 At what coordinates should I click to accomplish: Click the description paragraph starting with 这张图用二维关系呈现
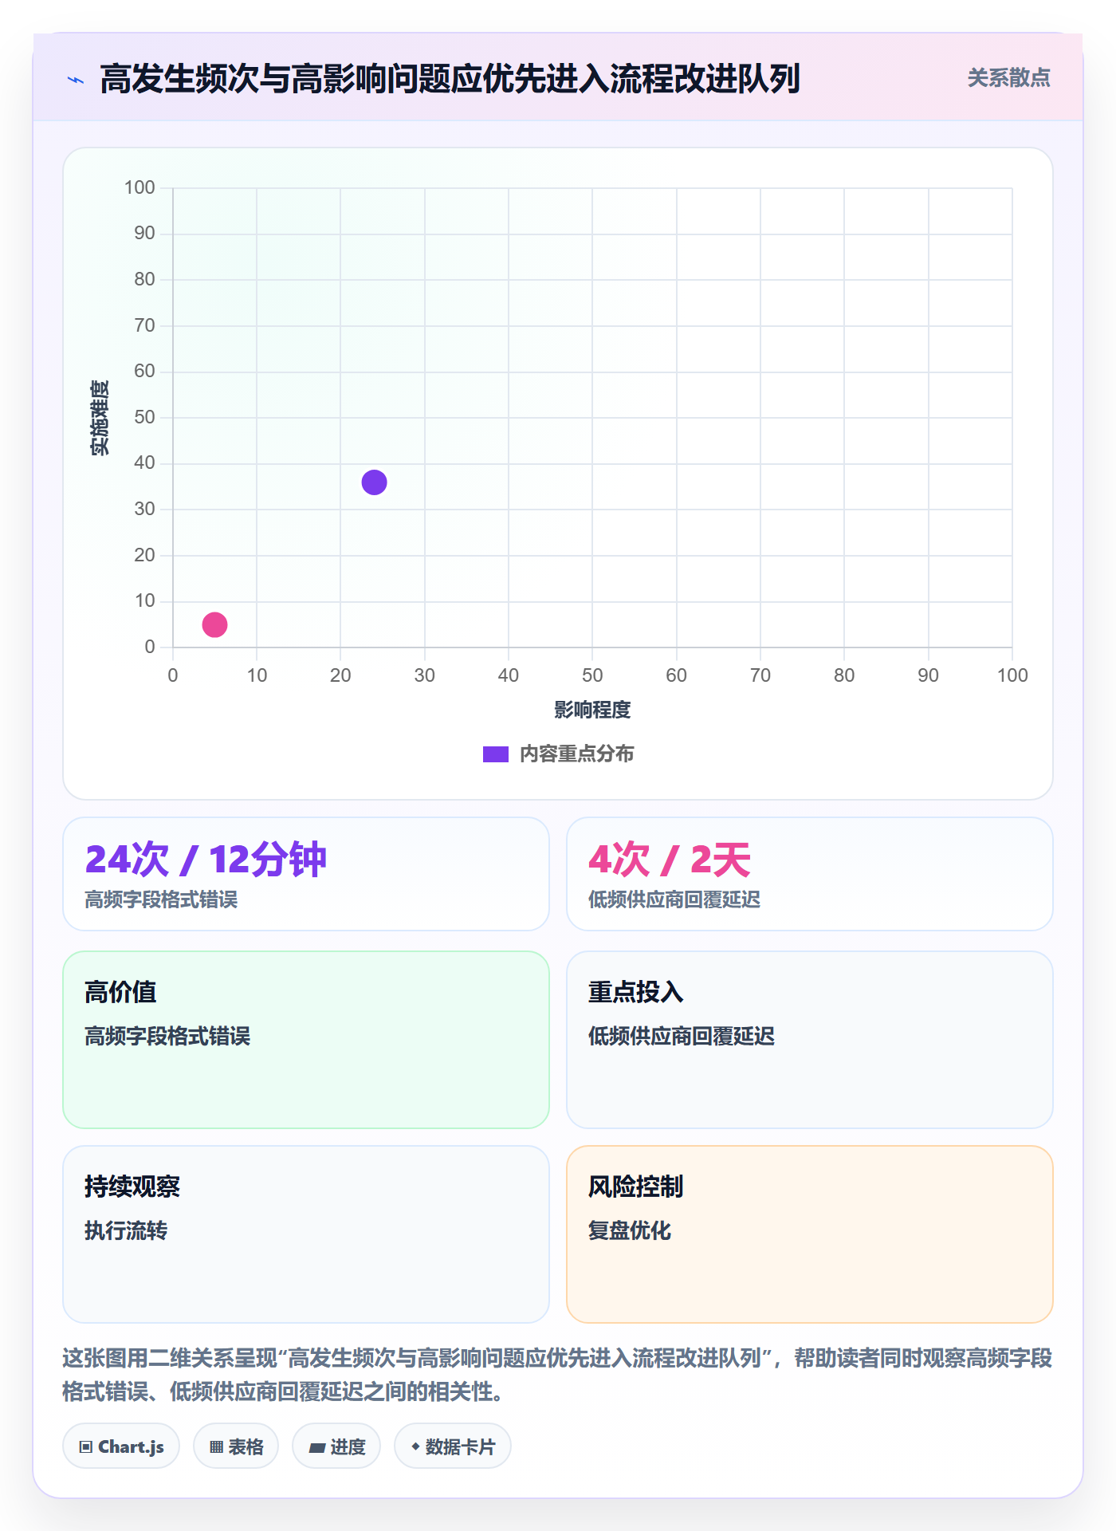(x=558, y=1375)
